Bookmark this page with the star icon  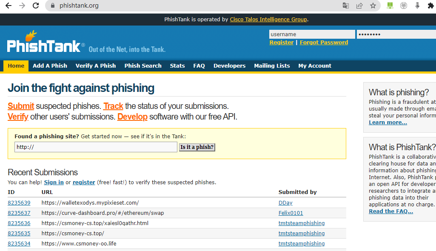(373, 6)
